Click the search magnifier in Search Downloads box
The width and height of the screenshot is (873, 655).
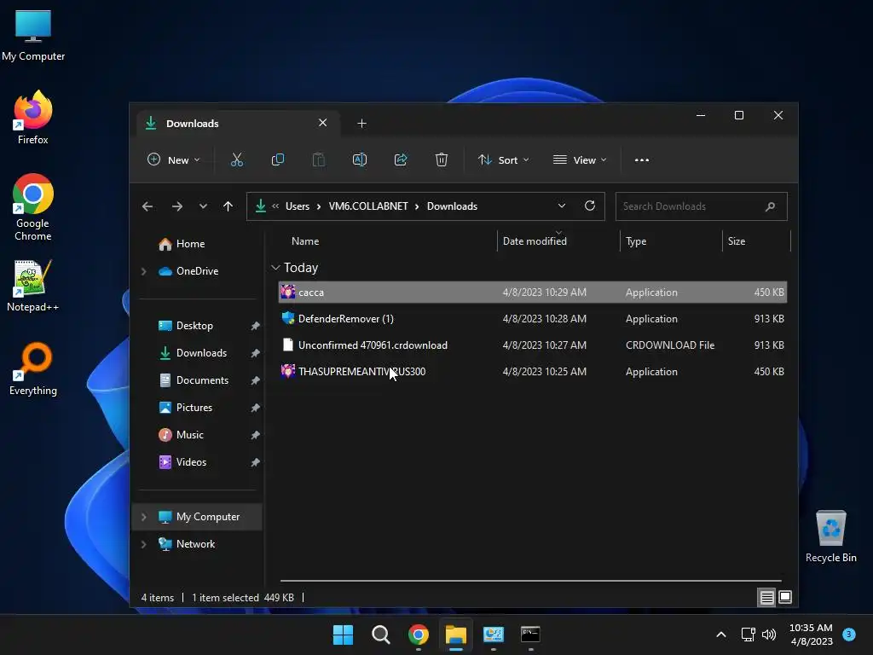[x=771, y=206]
